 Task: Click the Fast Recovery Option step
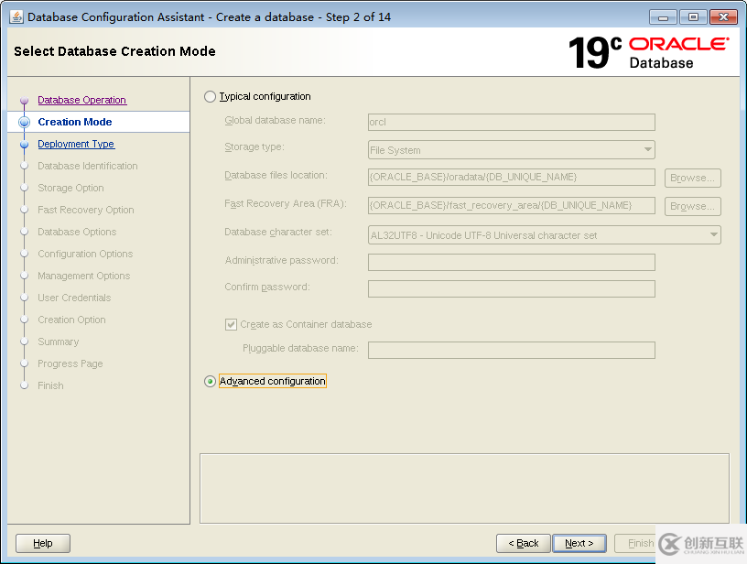86,210
